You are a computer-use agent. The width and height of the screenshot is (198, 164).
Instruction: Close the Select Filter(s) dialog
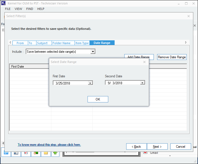point(189,16)
